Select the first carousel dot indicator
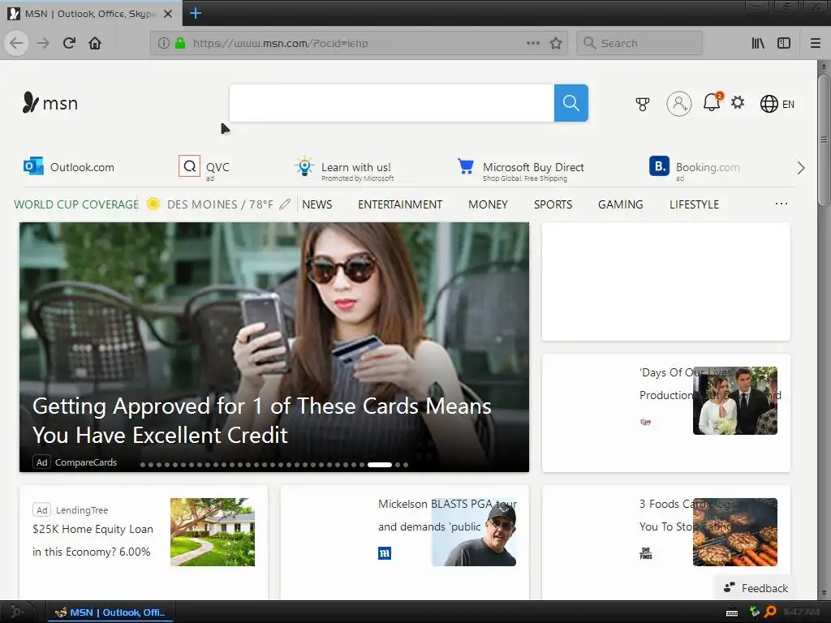 [x=143, y=465]
